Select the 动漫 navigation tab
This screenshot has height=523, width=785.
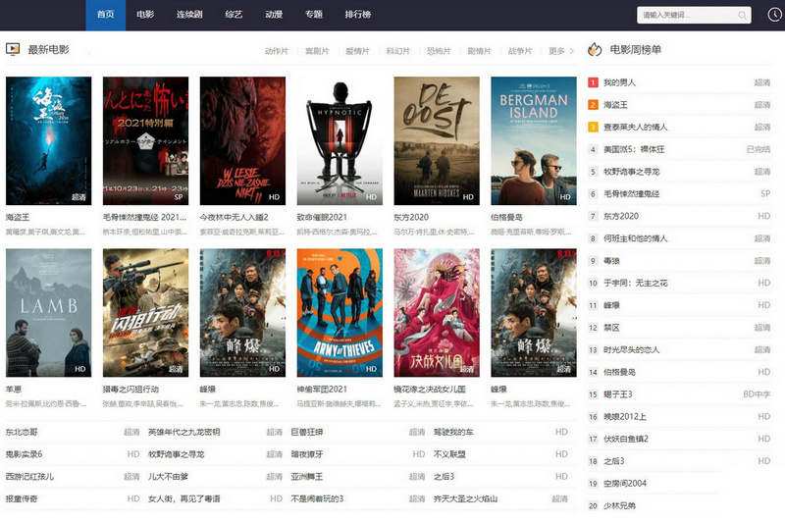coord(274,15)
